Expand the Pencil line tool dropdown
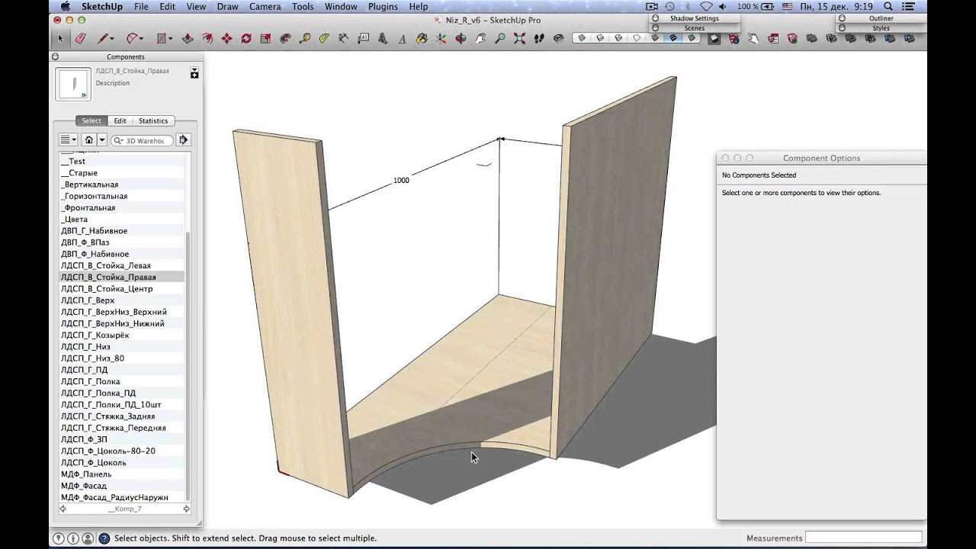The height and width of the screenshot is (549, 976). 112,39
